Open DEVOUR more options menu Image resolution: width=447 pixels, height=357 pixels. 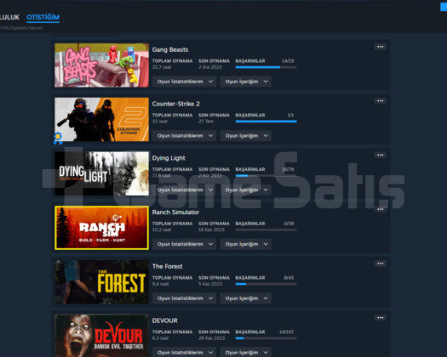pos(380,318)
